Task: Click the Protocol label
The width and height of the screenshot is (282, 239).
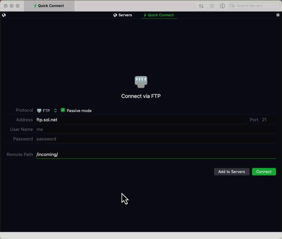Action: pos(24,110)
